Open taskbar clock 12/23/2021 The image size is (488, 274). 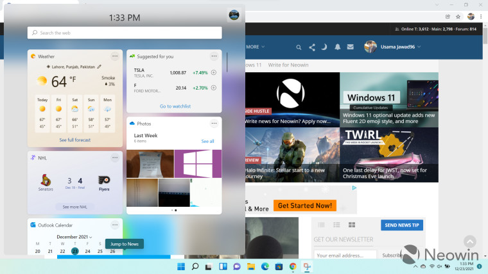[464, 266]
